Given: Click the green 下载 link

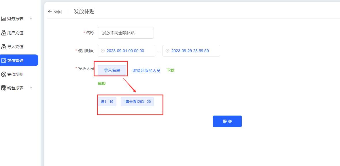Looking at the screenshot, I should coord(170,70).
